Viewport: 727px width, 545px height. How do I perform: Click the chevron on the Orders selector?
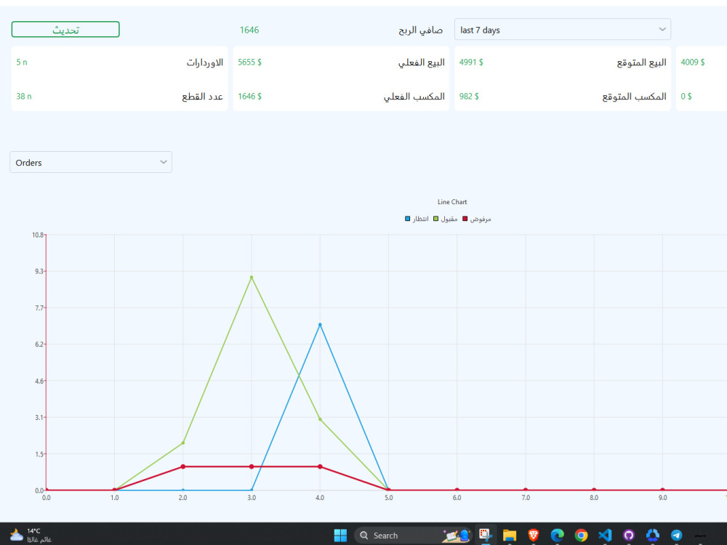pyautogui.click(x=164, y=161)
